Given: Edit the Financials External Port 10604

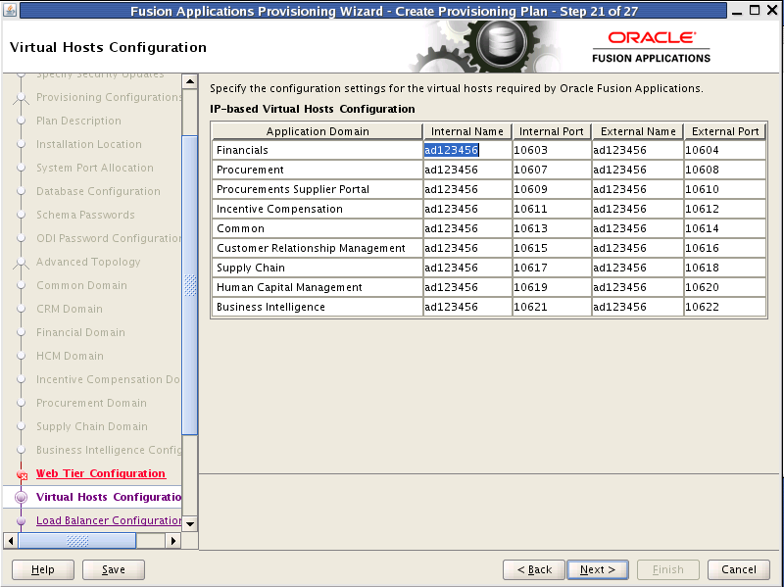Looking at the screenshot, I should click(x=724, y=150).
